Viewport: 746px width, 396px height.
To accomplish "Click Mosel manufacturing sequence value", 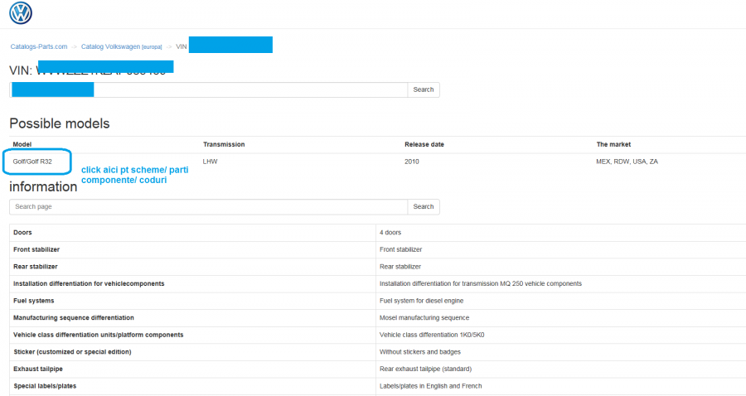I will pos(424,317).
